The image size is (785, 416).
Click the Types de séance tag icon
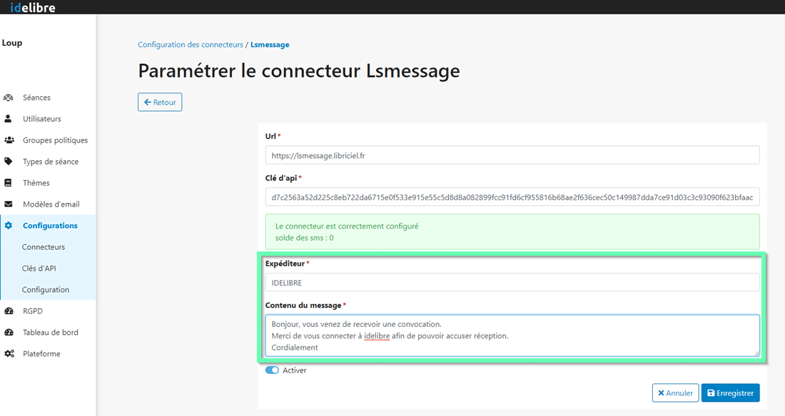9,162
